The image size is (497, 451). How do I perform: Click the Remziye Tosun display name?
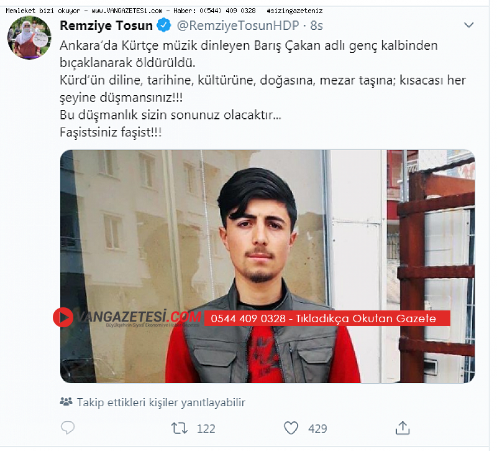[106, 26]
